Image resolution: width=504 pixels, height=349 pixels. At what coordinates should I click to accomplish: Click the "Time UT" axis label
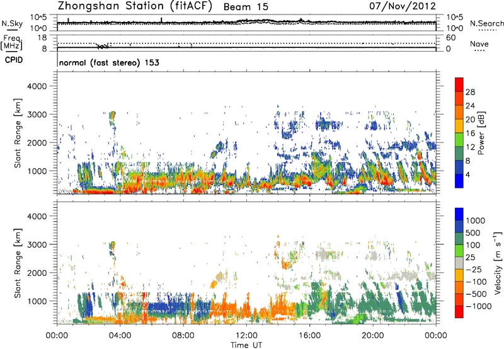click(246, 345)
